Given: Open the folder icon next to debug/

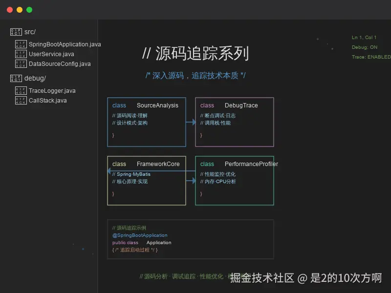Looking at the screenshot, I should coord(15,78).
